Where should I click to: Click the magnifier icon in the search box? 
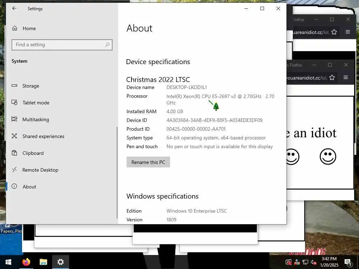click(x=107, y=44)
